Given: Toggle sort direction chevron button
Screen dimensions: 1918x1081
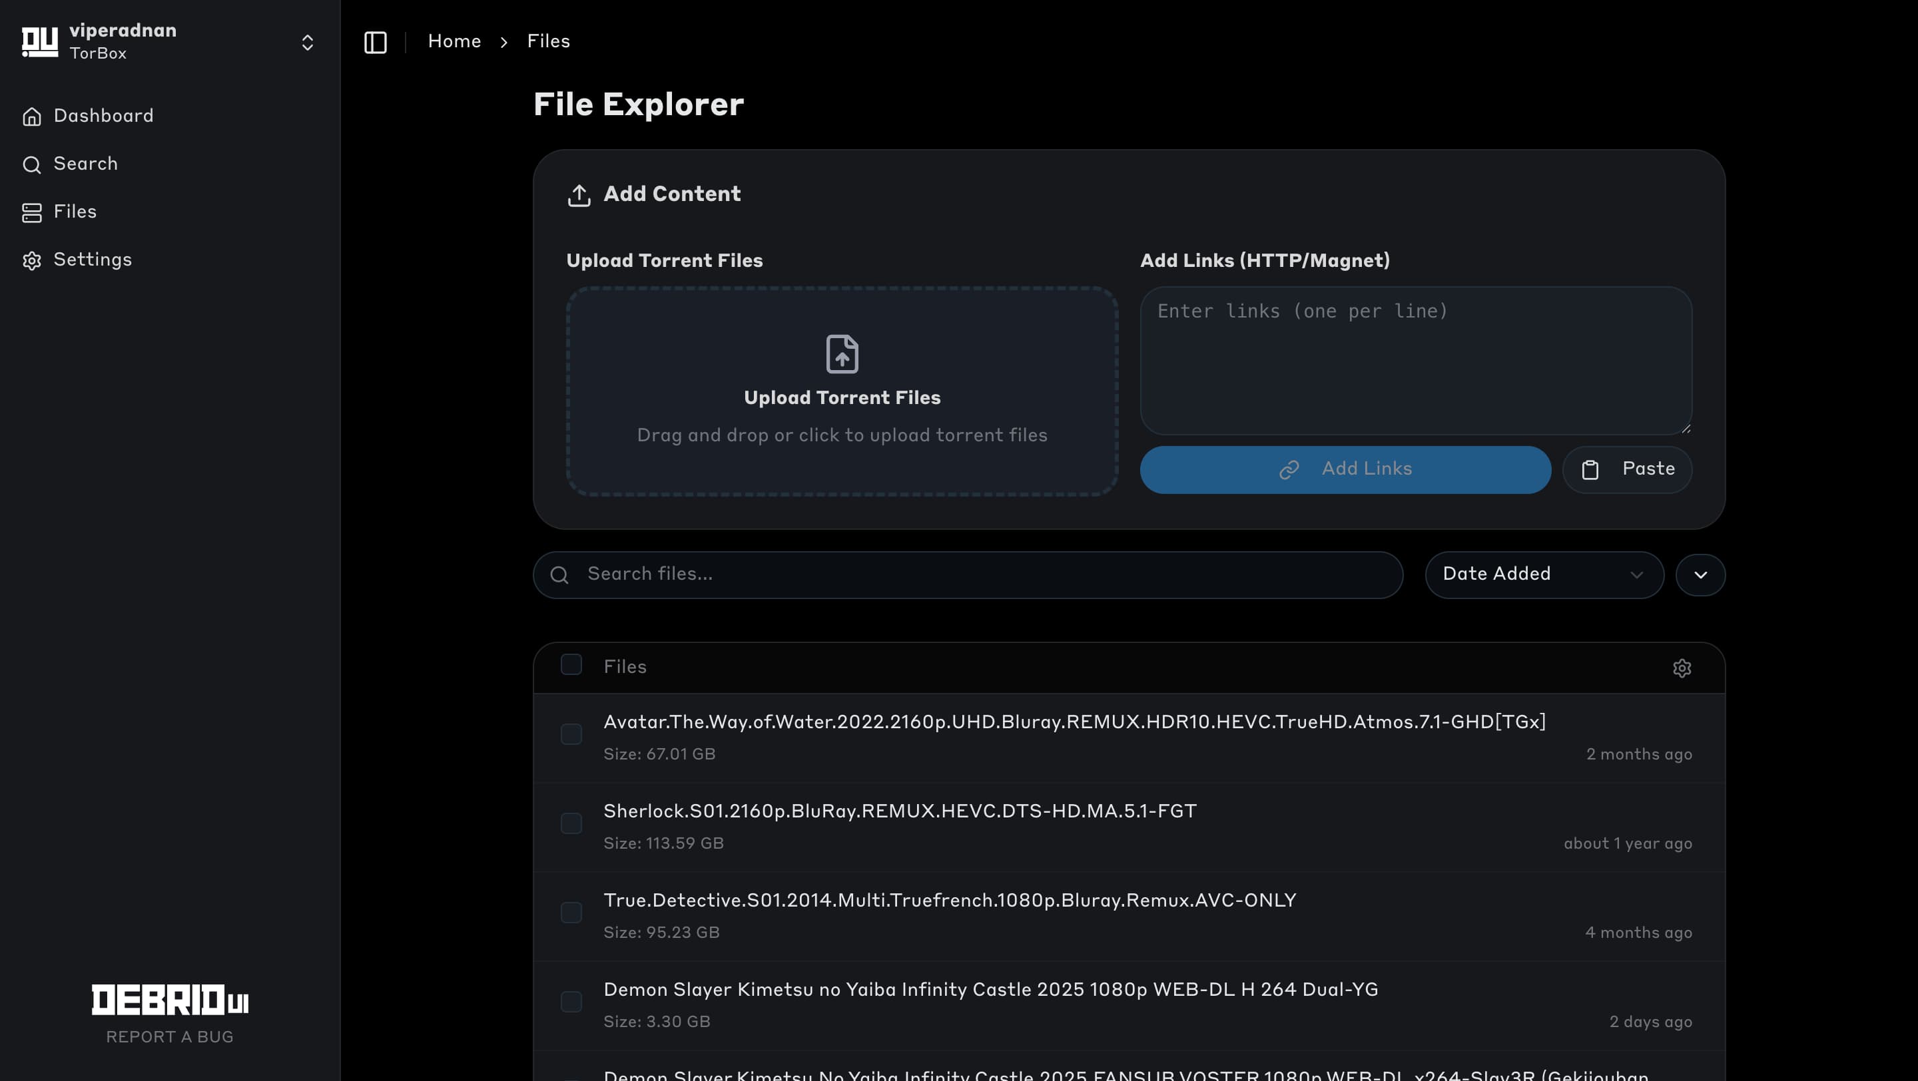Looking at the screenshot, I should 1700,574.
